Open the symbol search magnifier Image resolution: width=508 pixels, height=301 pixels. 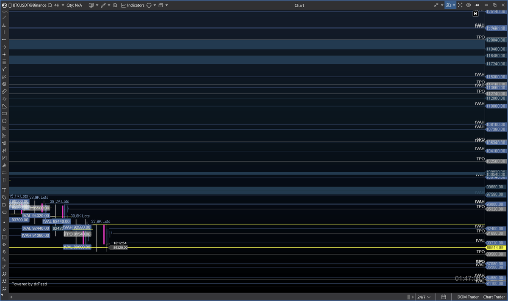50,5
